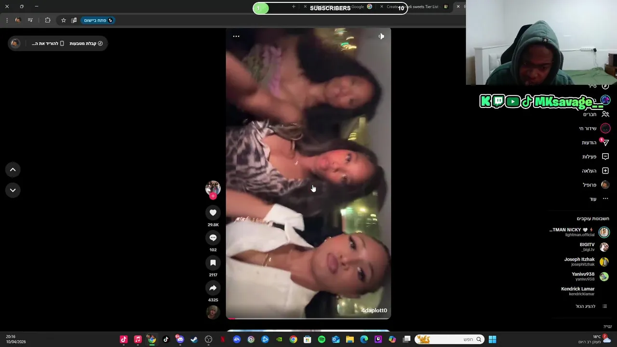Open Spotify icon in taskbar
This screenshot has width=617, height=347.
322,339
